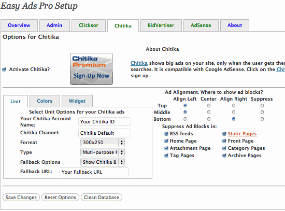Open the Static Pages link

click(x=242, y=134)
